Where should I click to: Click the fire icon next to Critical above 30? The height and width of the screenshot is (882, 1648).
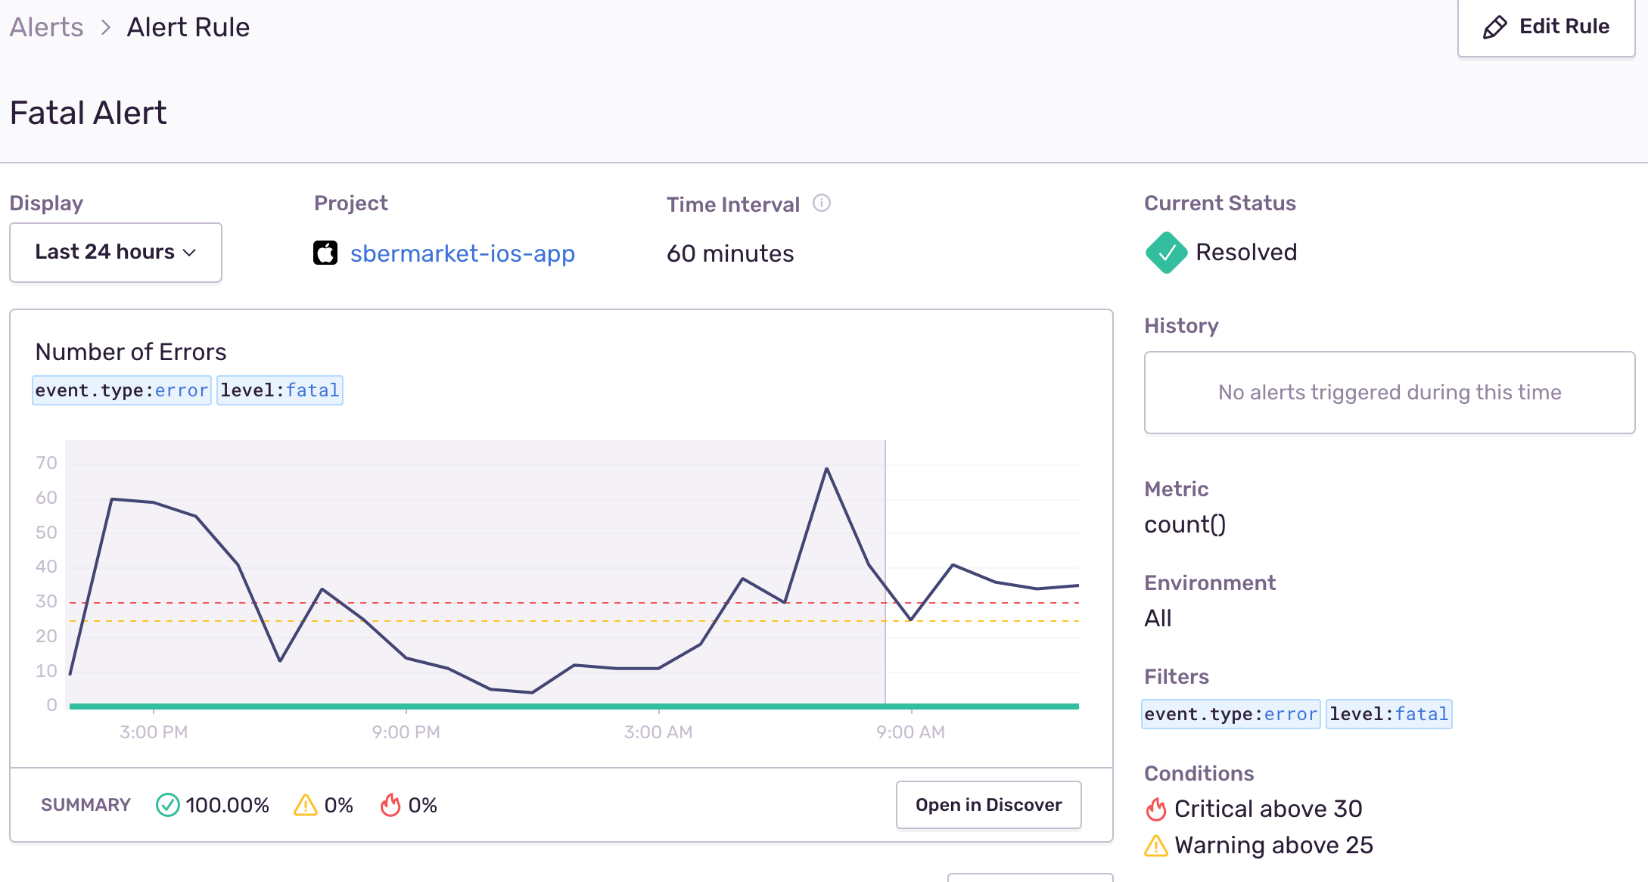tap(1155, 808)
